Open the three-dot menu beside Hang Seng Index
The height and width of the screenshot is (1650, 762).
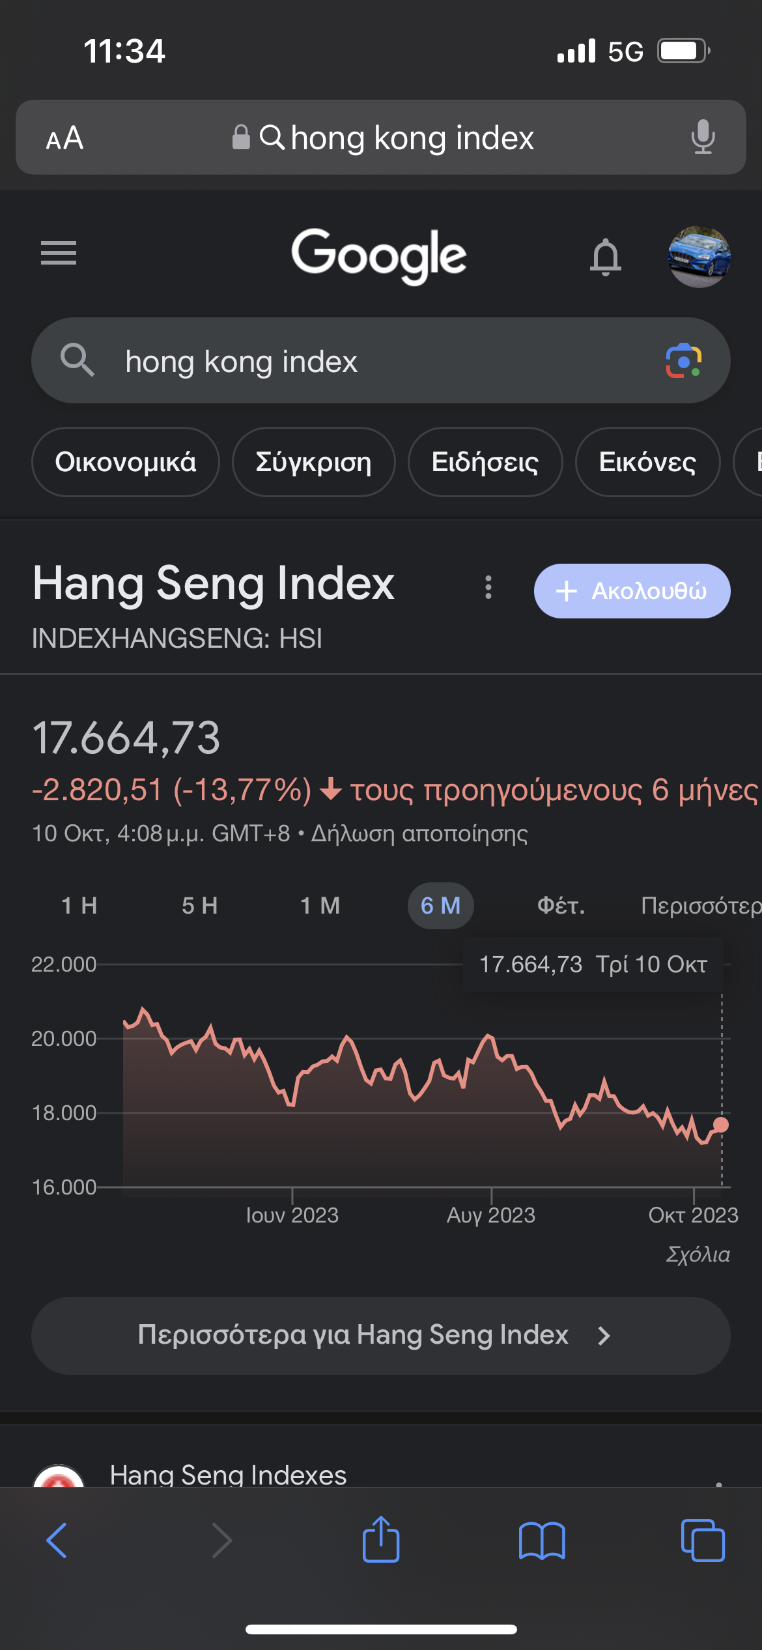(x=488, y=588)
